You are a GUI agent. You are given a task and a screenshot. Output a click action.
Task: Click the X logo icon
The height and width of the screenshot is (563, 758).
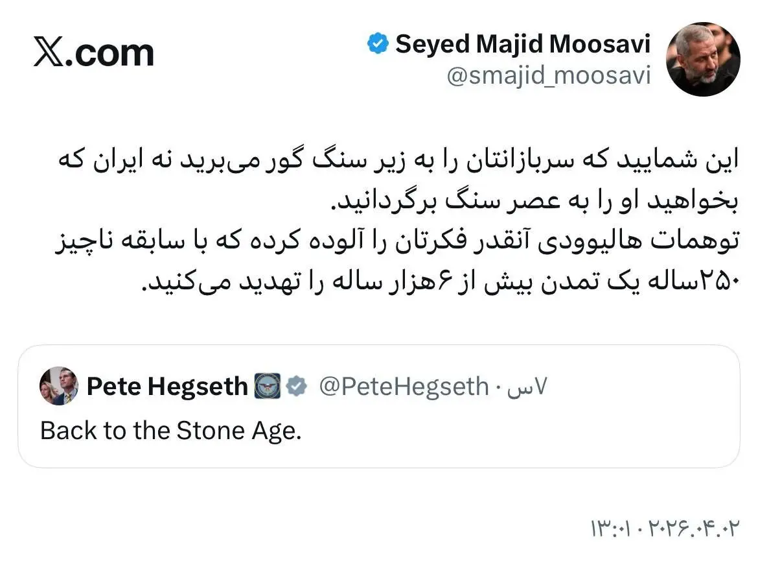tap(49, 53)
